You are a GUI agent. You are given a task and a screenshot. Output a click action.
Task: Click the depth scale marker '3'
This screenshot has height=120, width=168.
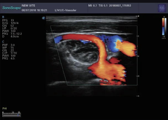[138, 76]
